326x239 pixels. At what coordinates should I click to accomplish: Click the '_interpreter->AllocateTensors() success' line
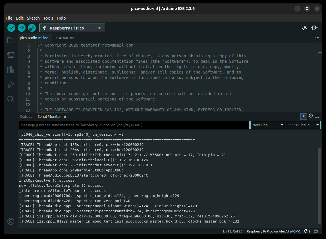[62, 191]
